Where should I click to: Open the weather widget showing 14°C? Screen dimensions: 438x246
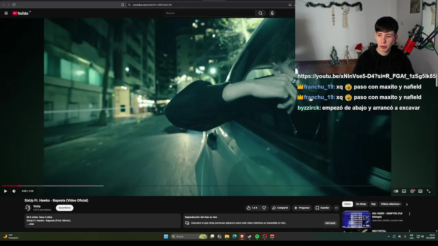[11, 236]
